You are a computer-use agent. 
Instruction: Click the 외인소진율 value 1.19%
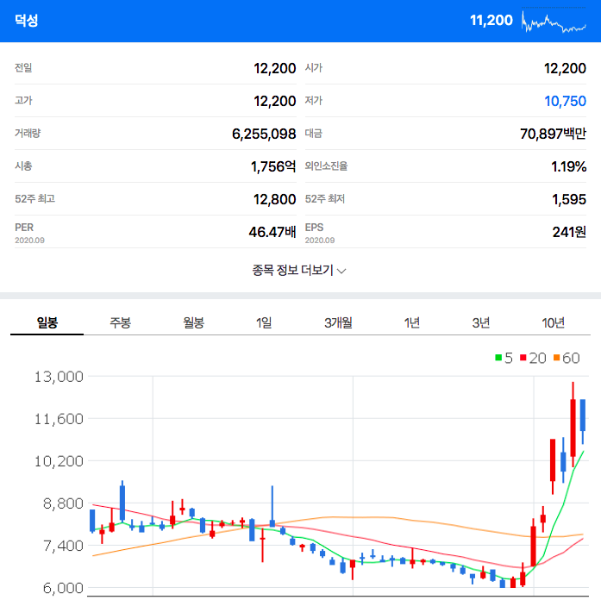pos(568,166)
